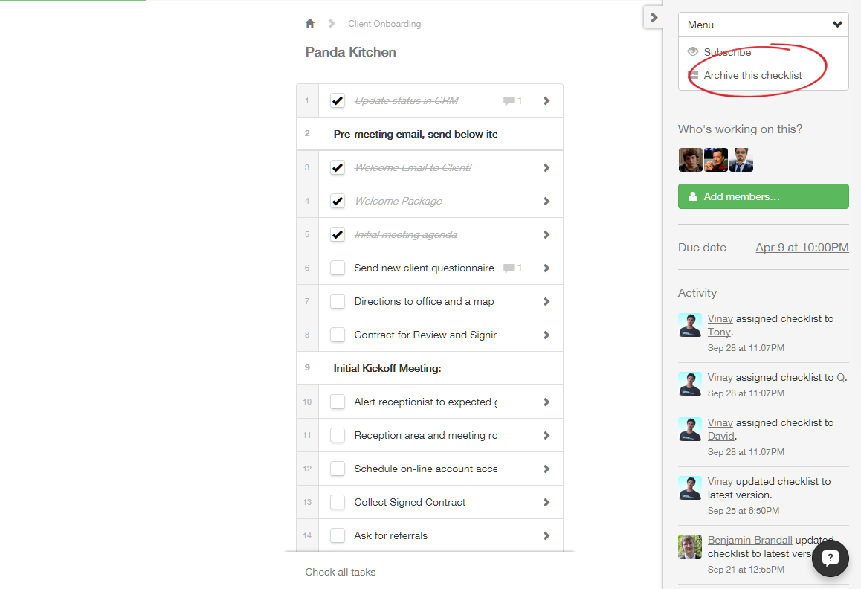The width and height of the screenshot is (861, 589).
Task: Click the Apr 9 due date
Action: (x=802, y=248)
